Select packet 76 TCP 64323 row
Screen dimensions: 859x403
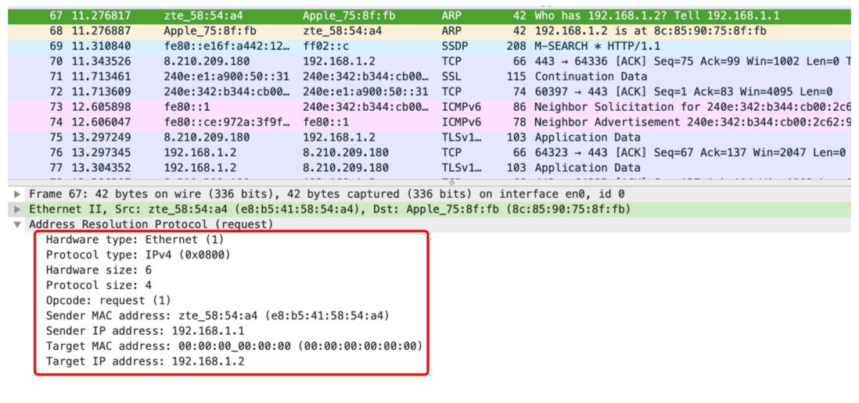click(x=430, y=152)
